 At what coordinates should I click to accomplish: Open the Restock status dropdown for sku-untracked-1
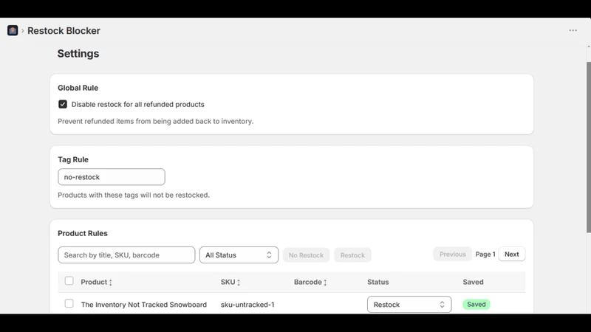(x=409, y=305)
